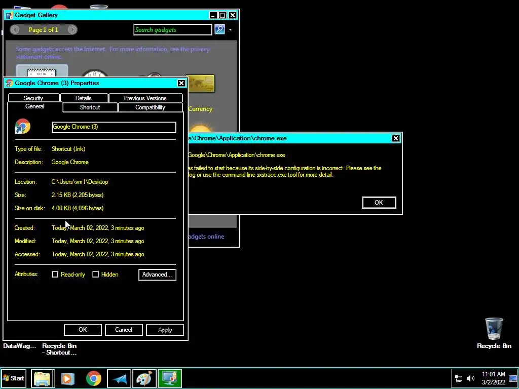Select the Recycle Bin desktop icon

click(494, 333)
